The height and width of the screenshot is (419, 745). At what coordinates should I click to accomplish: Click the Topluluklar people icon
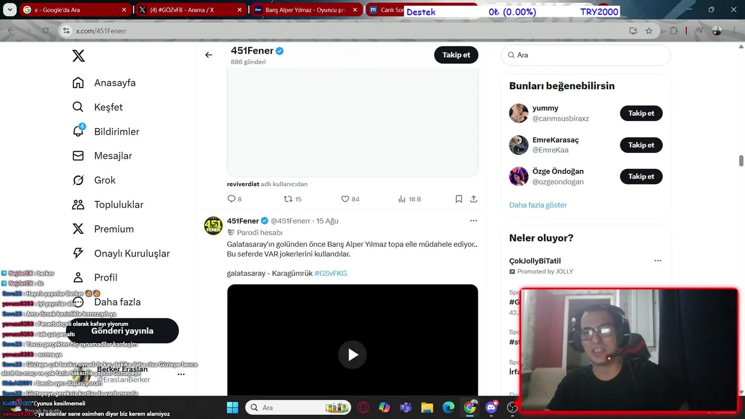[78, 205]
